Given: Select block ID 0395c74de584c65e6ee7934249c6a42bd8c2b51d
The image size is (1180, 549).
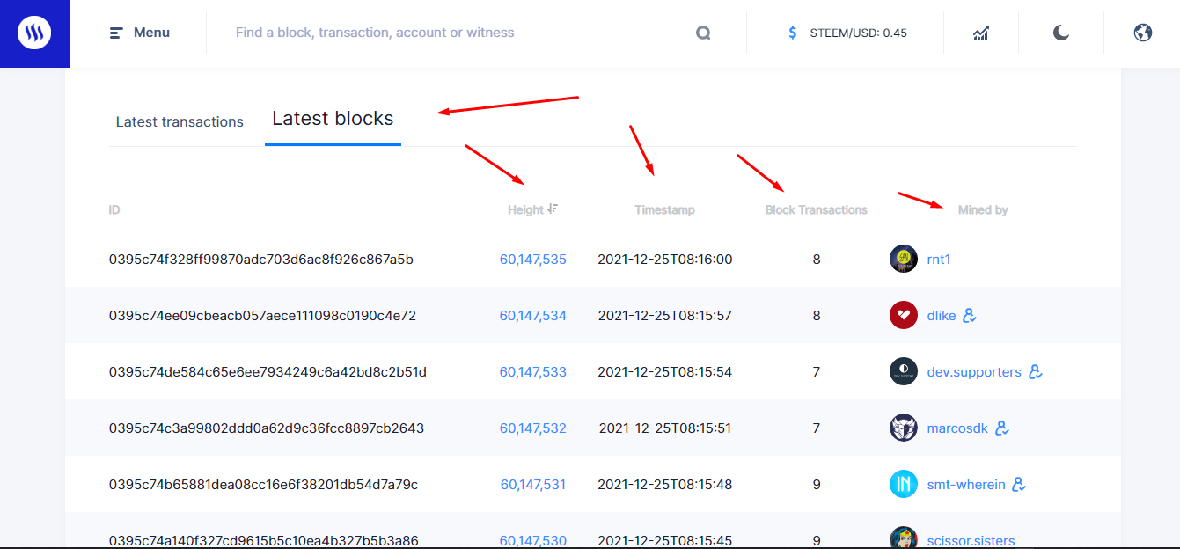Looking at the screenshot, I should 268,372.
